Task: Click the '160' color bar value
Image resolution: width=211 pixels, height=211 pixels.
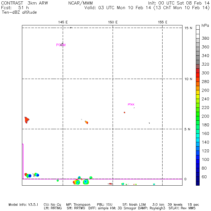Action: tap(205, 133)
